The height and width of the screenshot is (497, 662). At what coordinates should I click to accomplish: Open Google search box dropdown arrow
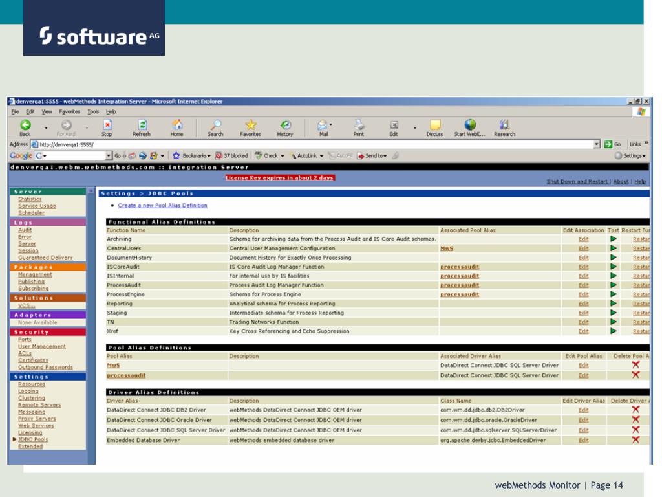point(109,155)
